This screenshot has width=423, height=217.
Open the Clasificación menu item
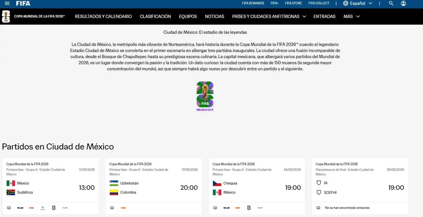(155, 17)
